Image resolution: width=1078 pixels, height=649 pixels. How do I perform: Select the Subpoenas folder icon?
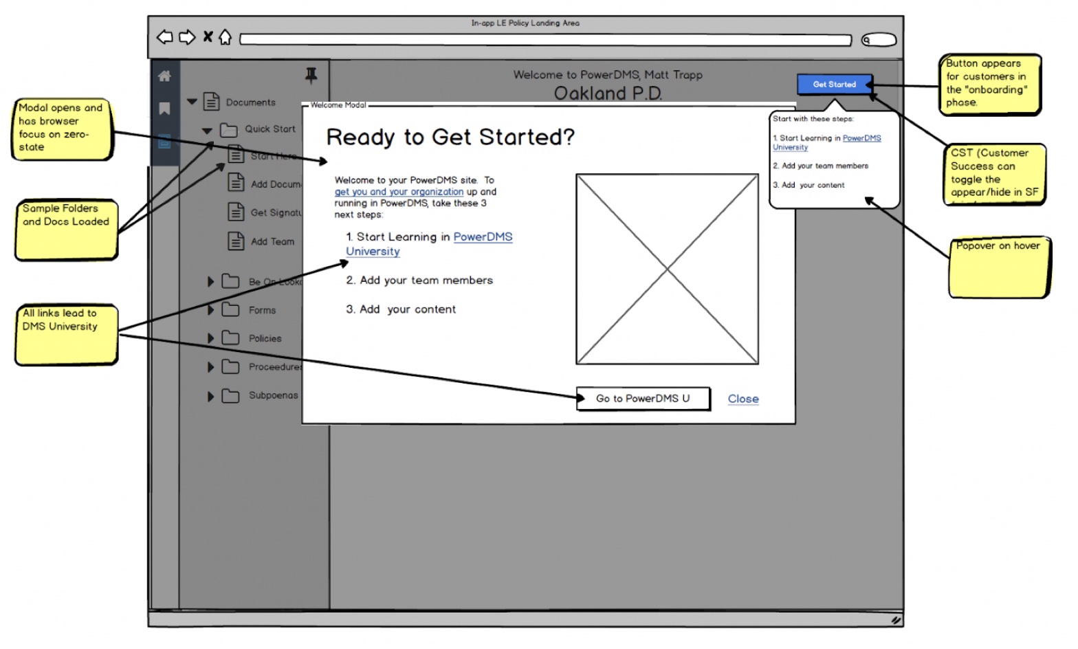tap(230, 395)
